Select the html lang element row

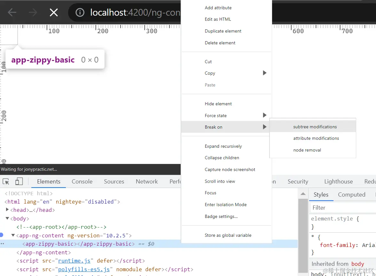pyautogui.click(x=62, y=202)
